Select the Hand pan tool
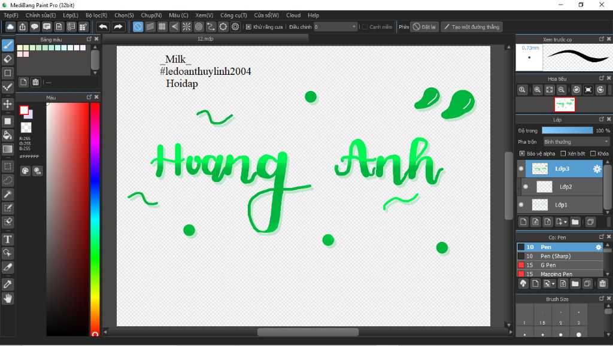Viewport: 613px width, 346px height. pyautogui.click(x=8, y=298)
